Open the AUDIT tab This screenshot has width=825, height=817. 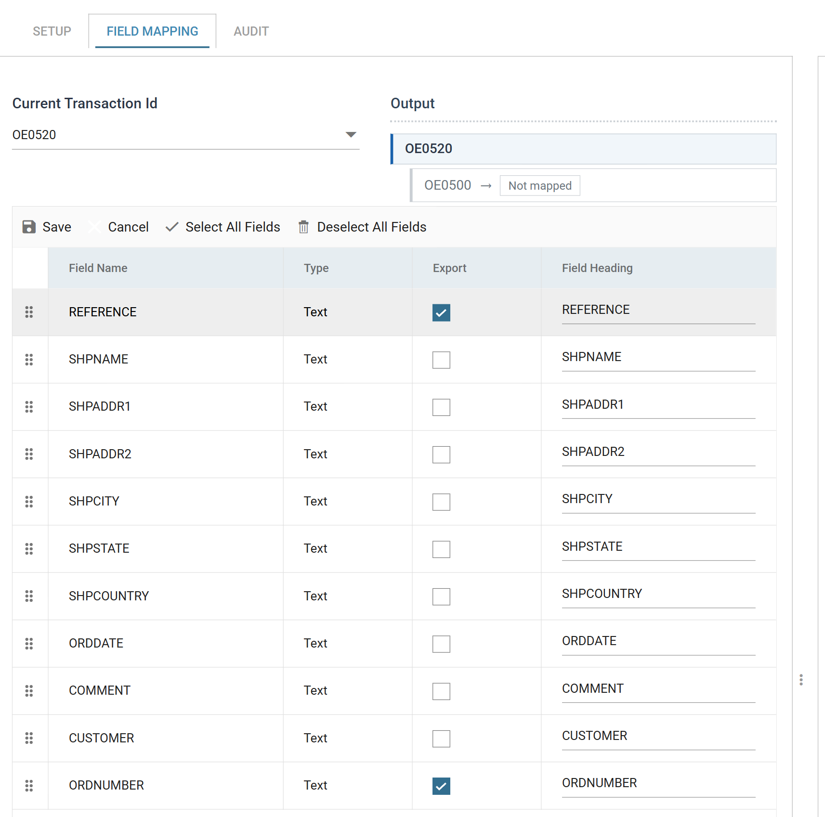pos(251,31)
